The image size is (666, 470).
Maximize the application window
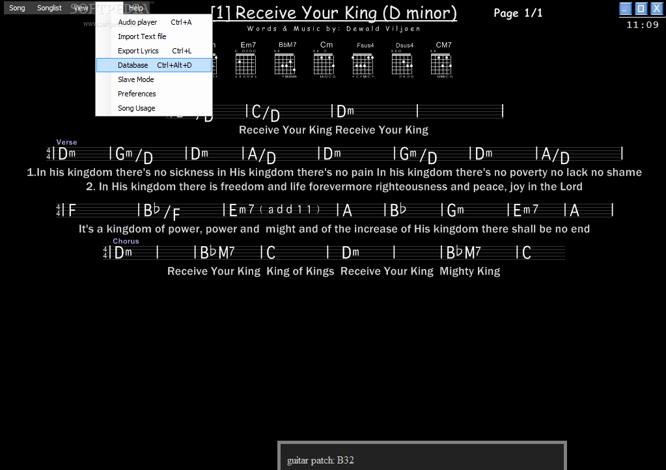click(x=641, y=8)
